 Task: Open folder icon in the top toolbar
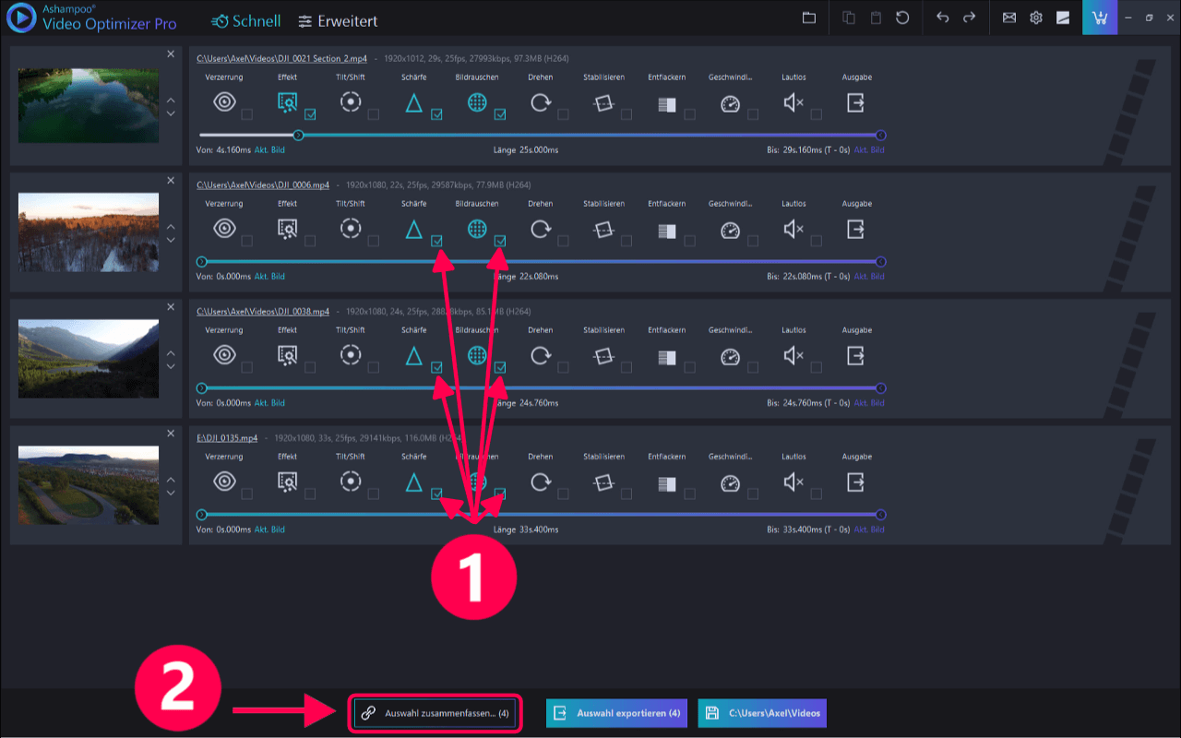809,18
